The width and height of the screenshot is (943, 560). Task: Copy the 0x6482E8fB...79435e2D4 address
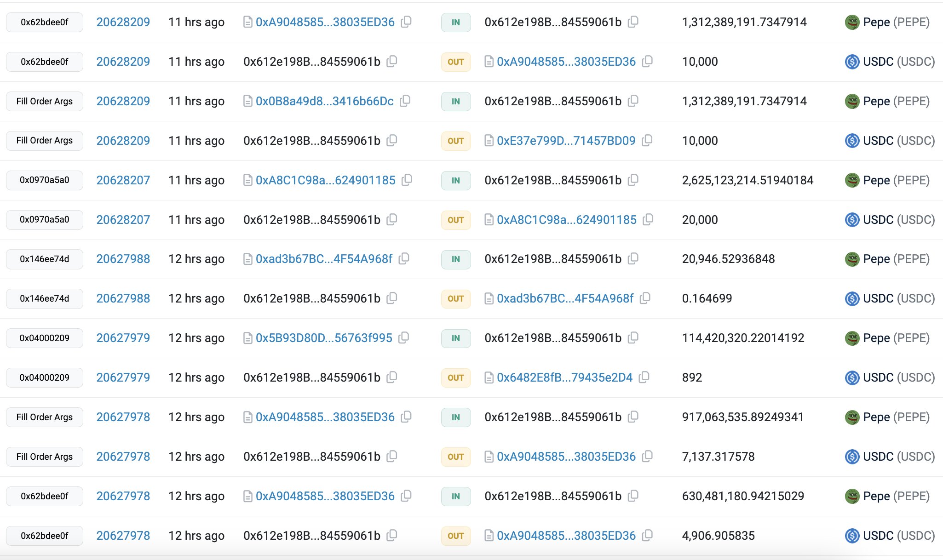644,377
